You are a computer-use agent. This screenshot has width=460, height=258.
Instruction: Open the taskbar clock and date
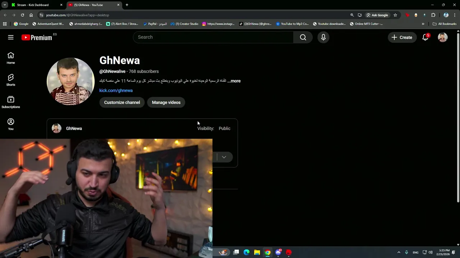point(443,252)
